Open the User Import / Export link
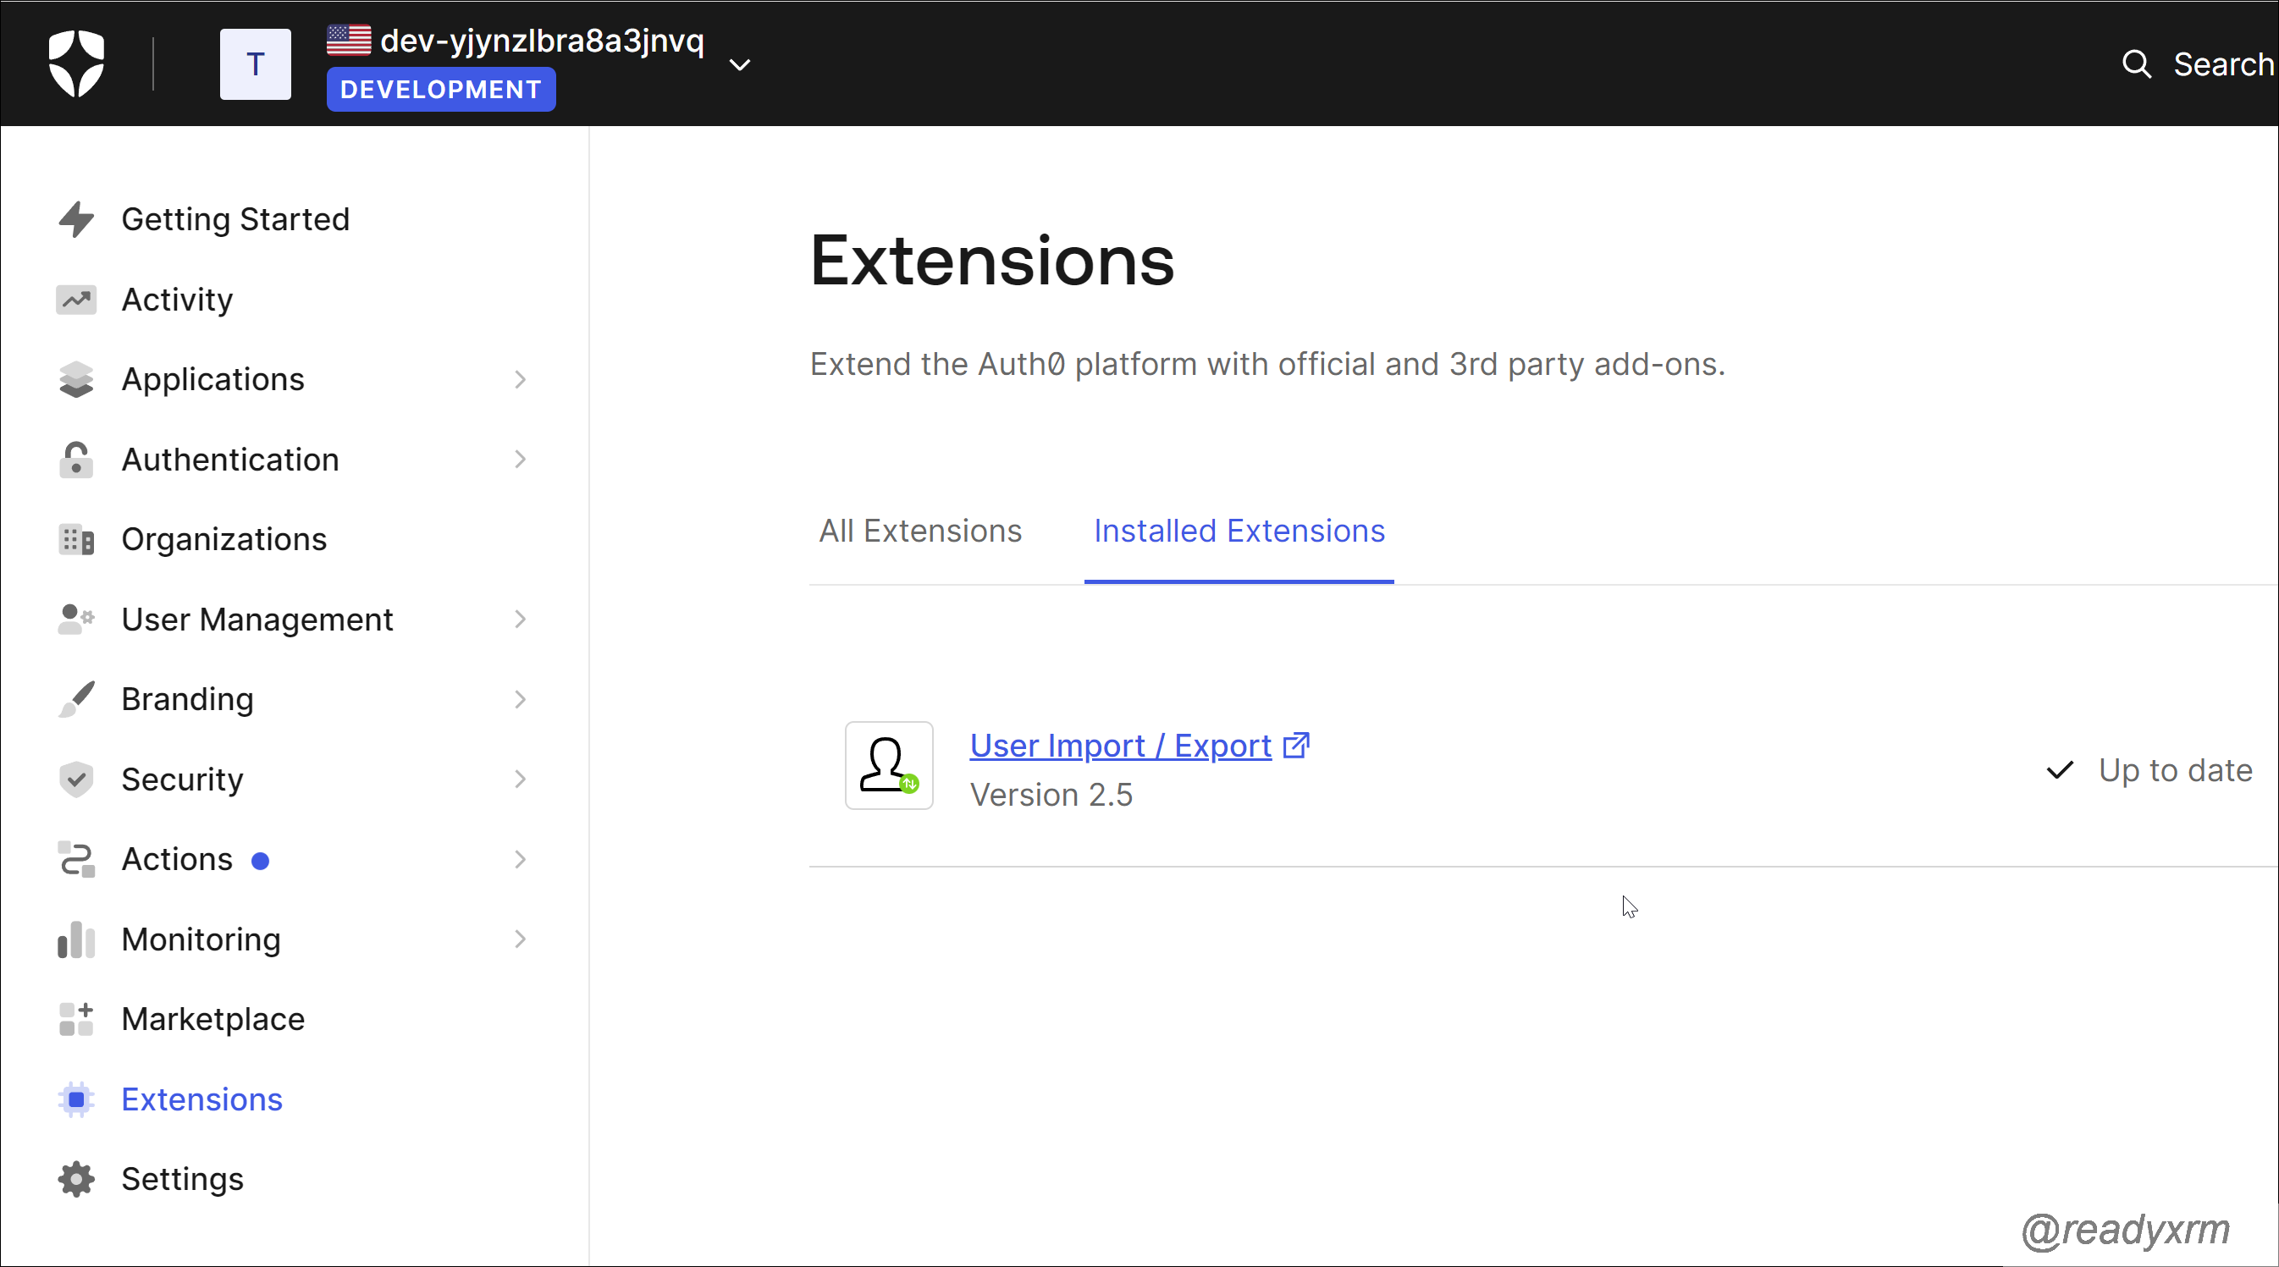The image size is (2279, 1267). (x=1119, y=745)
